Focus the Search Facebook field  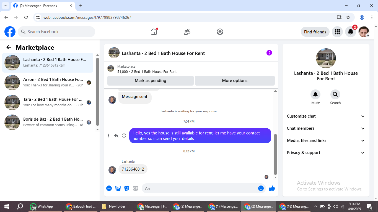56,32
